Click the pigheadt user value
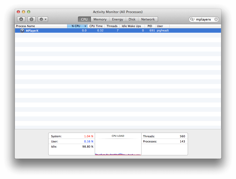236x179 pixels. point(163,30)
